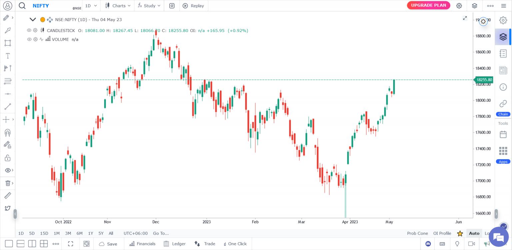Select the Text annotation tool

point(8,56)
